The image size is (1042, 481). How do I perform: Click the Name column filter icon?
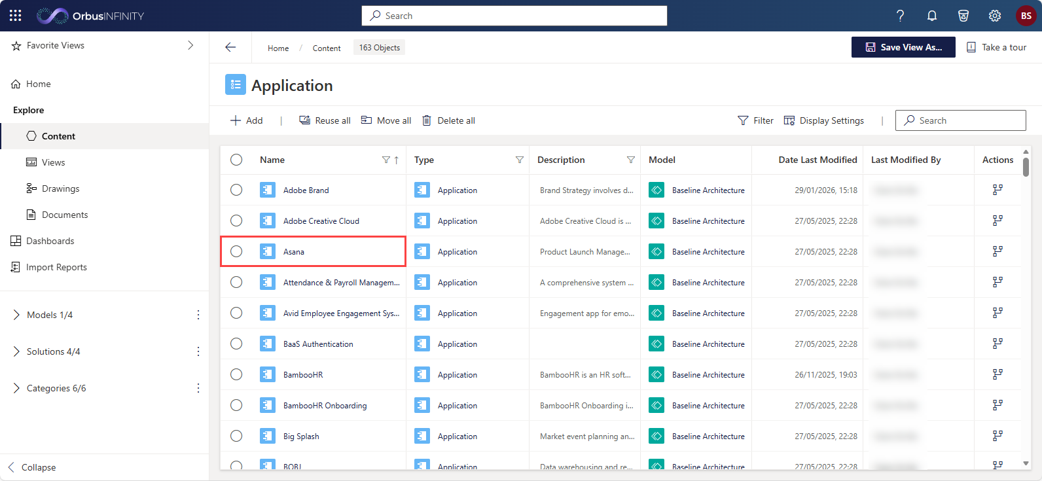(x=386, y=160)
